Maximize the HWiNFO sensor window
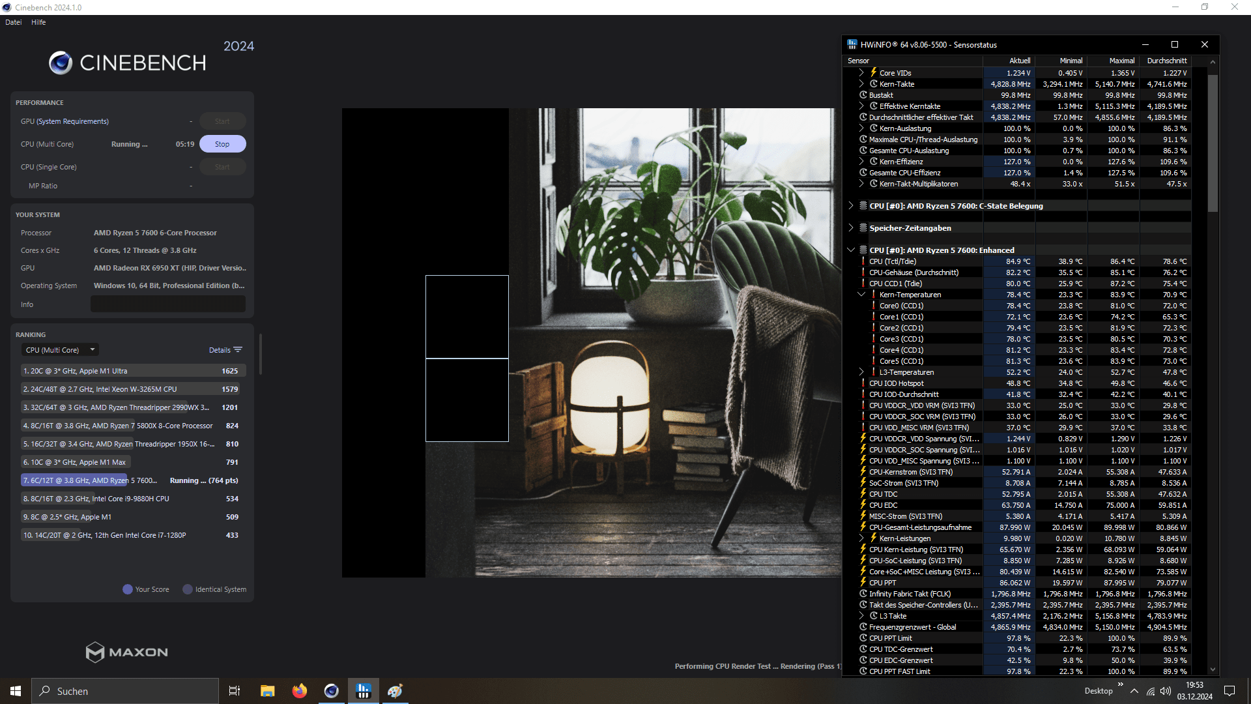1251x704 pixels. tap(1175, 44)
